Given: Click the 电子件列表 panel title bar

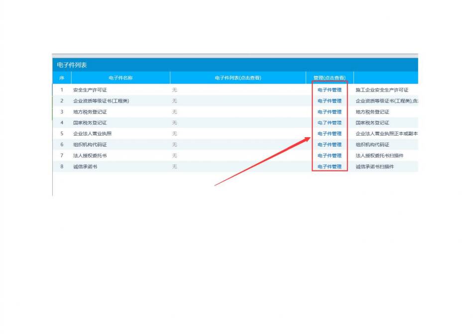Looking at the screenshot, I should tap(72, 65).
